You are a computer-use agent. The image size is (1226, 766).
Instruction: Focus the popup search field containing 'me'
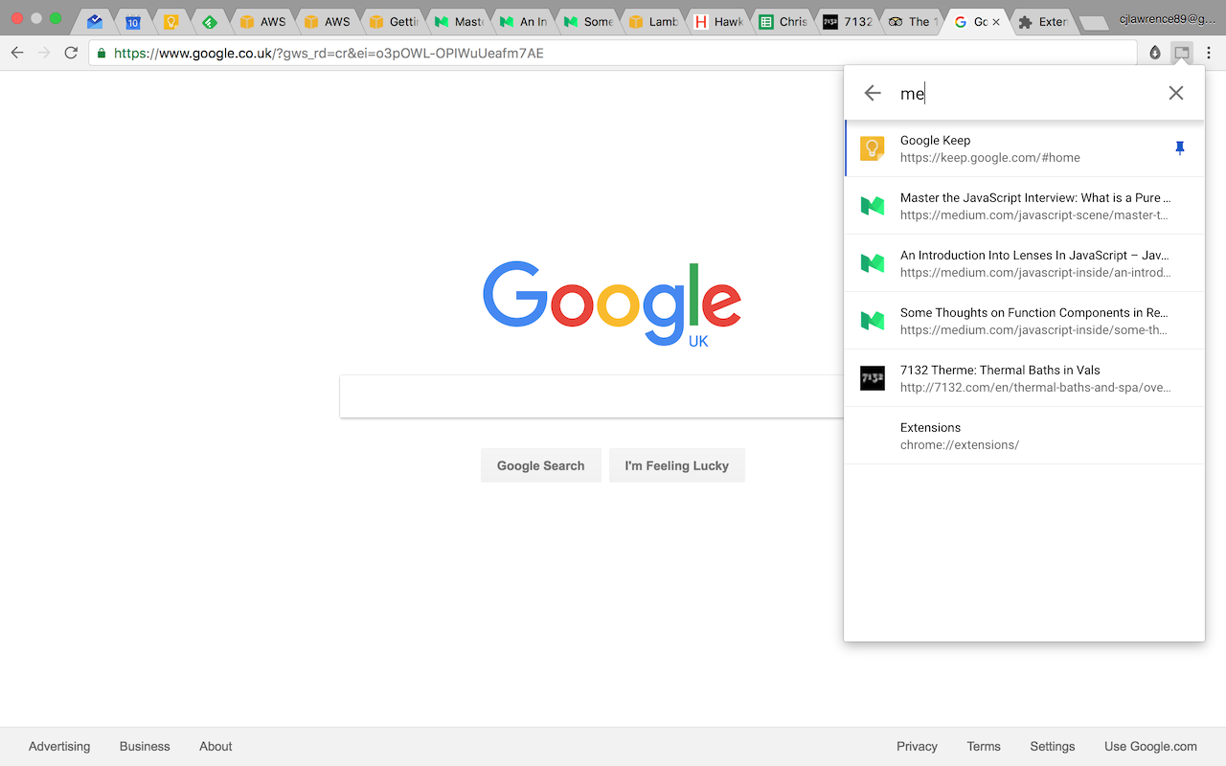pyautogui.click(x=1024, y=93)
